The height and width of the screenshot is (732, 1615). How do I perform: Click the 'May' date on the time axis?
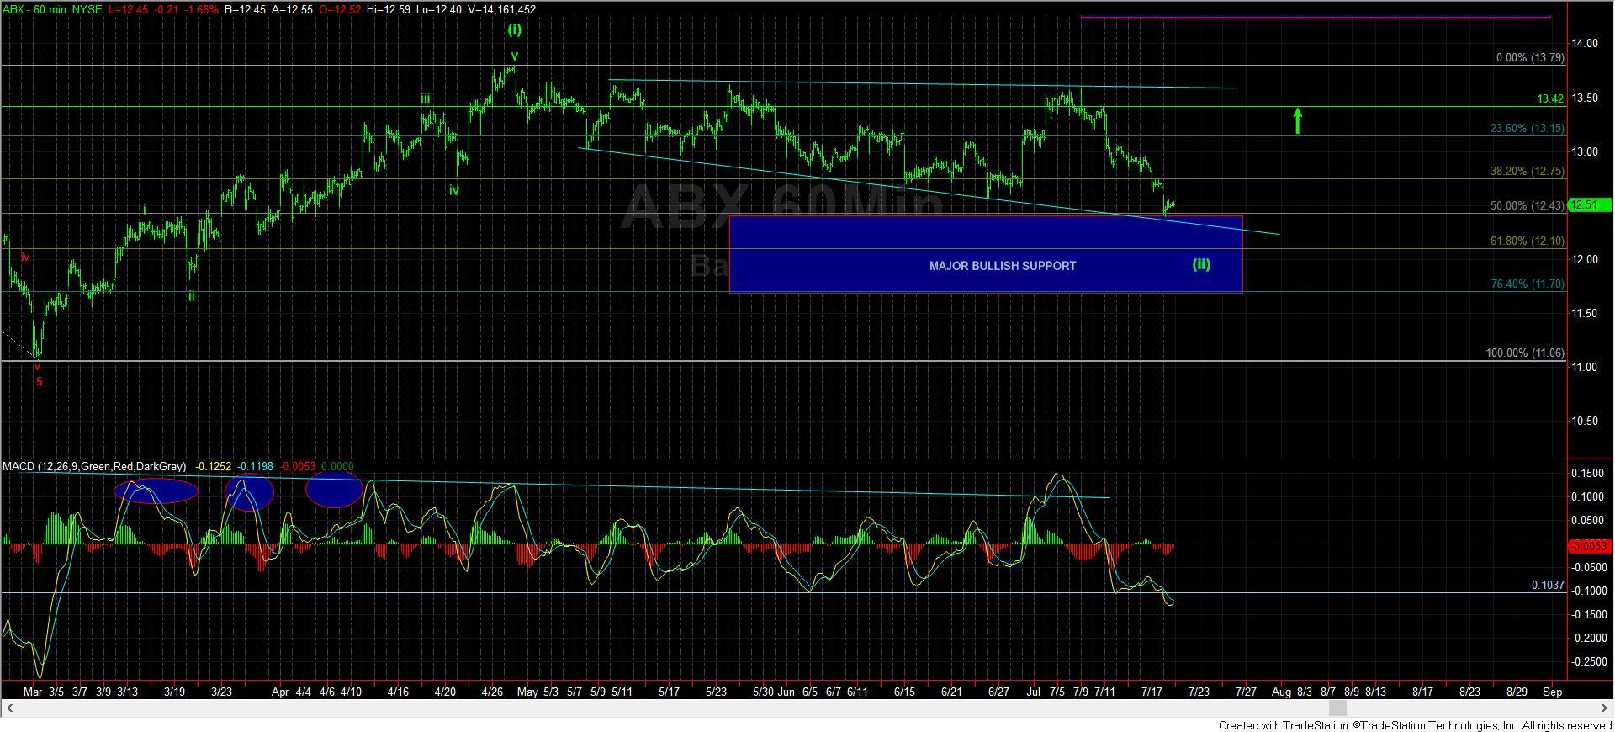pyautogui.click(x=527, y=692)
